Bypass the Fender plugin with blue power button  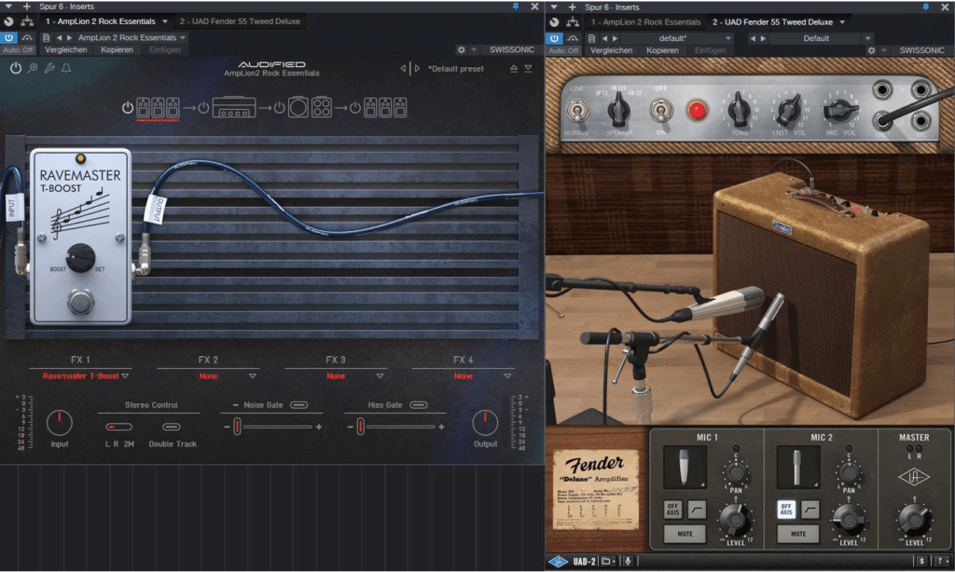[x=554, y=37]
